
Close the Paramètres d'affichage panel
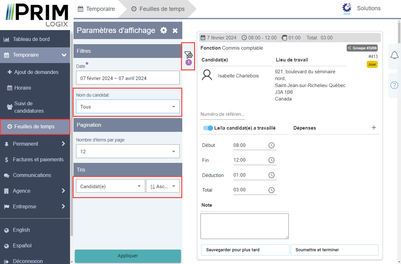pyautogui.click(x=175, y=31)
